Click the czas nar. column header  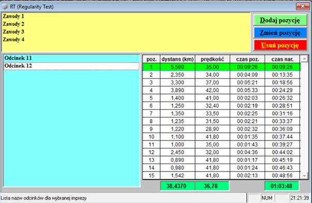[x=283, y=59]
